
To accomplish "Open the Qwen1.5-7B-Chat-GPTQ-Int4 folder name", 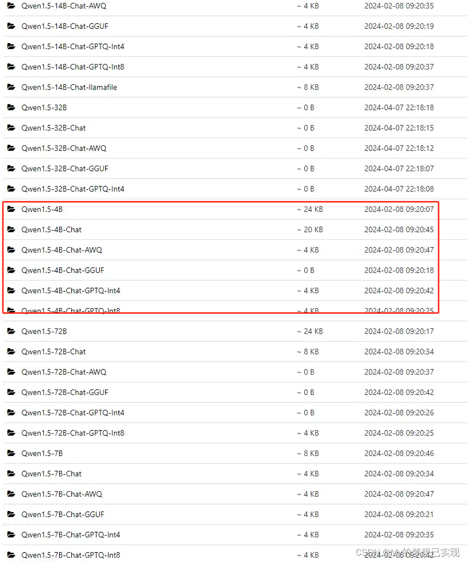I will (71, 535).
